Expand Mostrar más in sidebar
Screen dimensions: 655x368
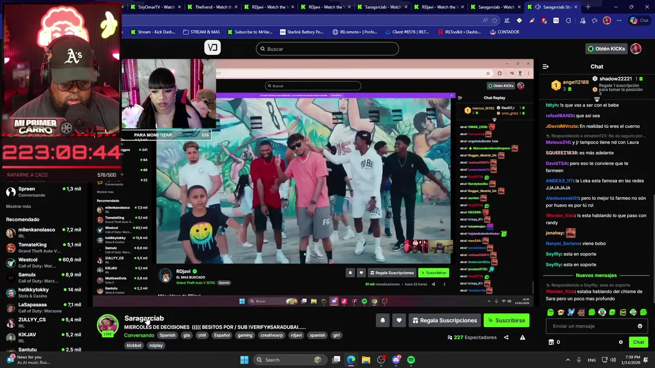(18, 206)
